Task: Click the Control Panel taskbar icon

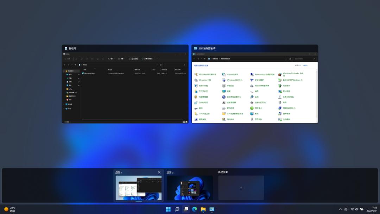Action: 212,209
